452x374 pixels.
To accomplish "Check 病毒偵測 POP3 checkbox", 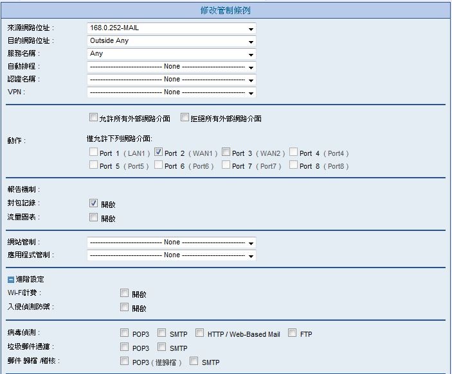I will [x=124, y=333].
